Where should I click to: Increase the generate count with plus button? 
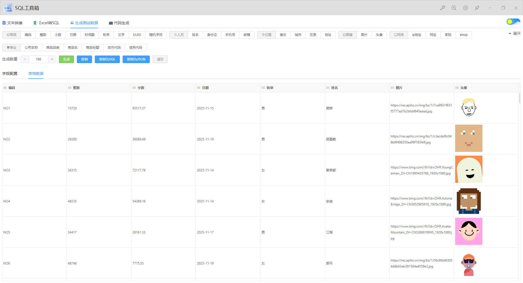tap(52, 59)
